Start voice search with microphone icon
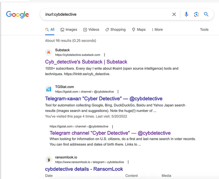219x179 pixels. tap(186, 14)
